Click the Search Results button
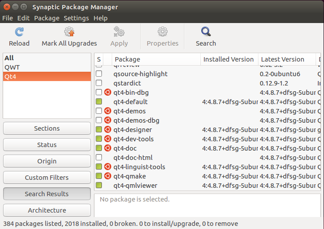Viewport: 324px width, 229px height. click(47, 194)
